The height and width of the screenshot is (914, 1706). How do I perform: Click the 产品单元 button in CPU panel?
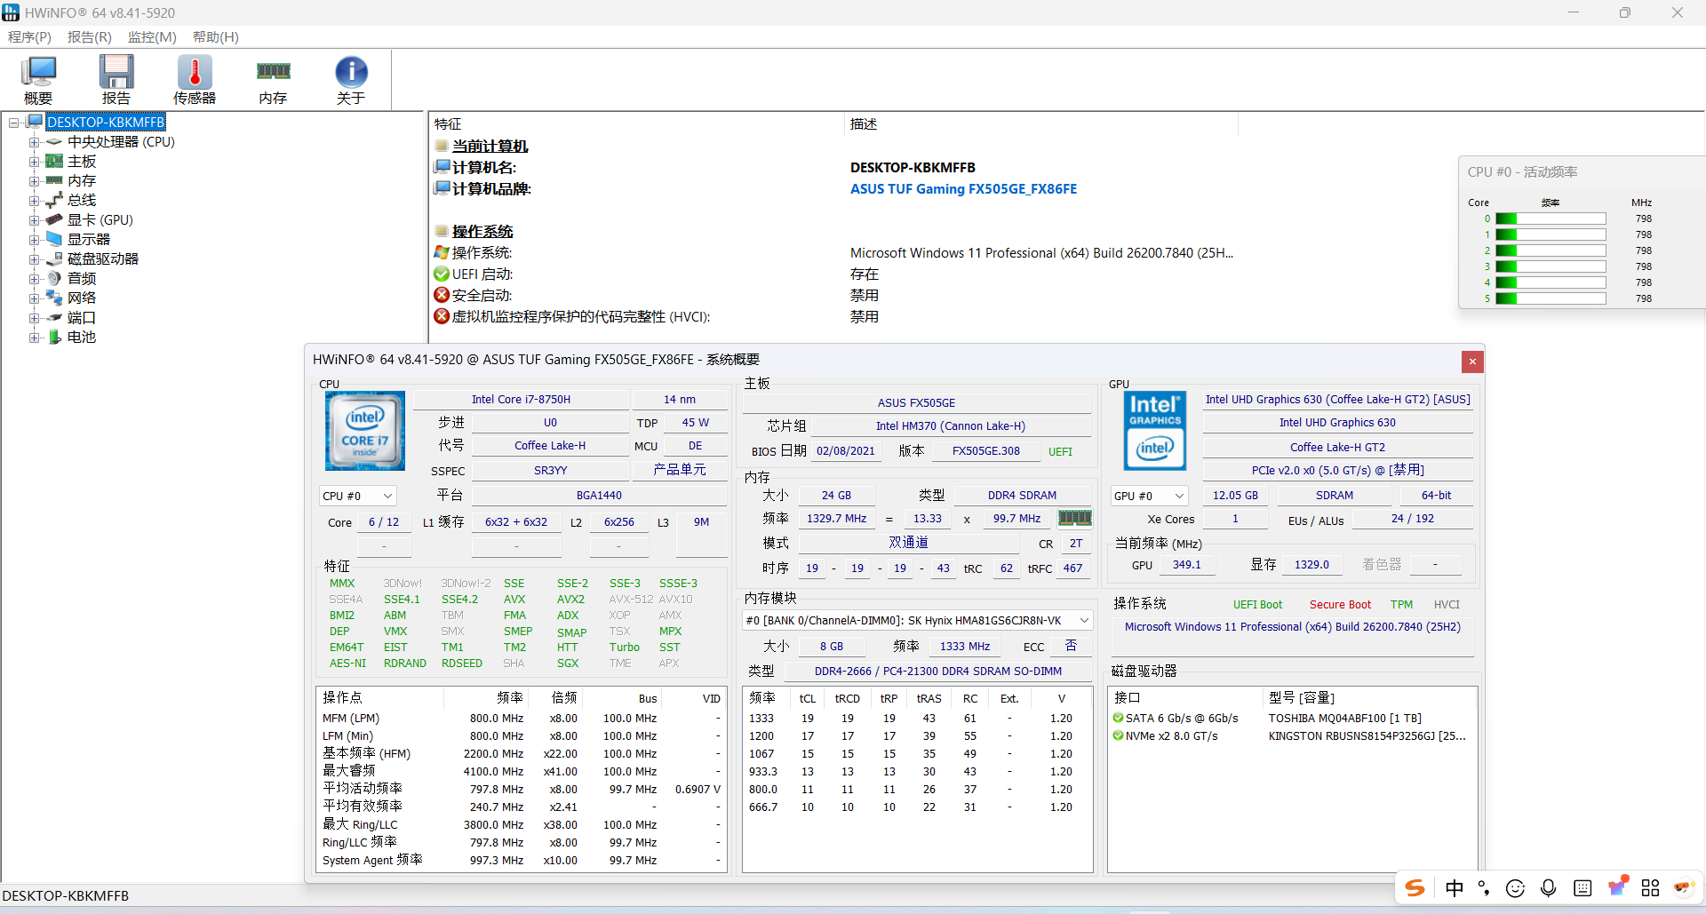pyautogui.click(x=679, y=470)
